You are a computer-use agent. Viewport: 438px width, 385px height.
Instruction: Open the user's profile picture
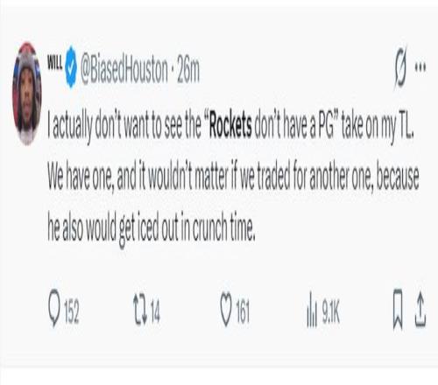[27, 94]
